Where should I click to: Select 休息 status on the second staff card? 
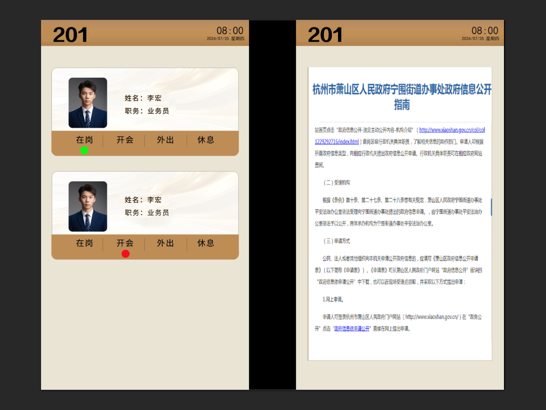[206, 243]
